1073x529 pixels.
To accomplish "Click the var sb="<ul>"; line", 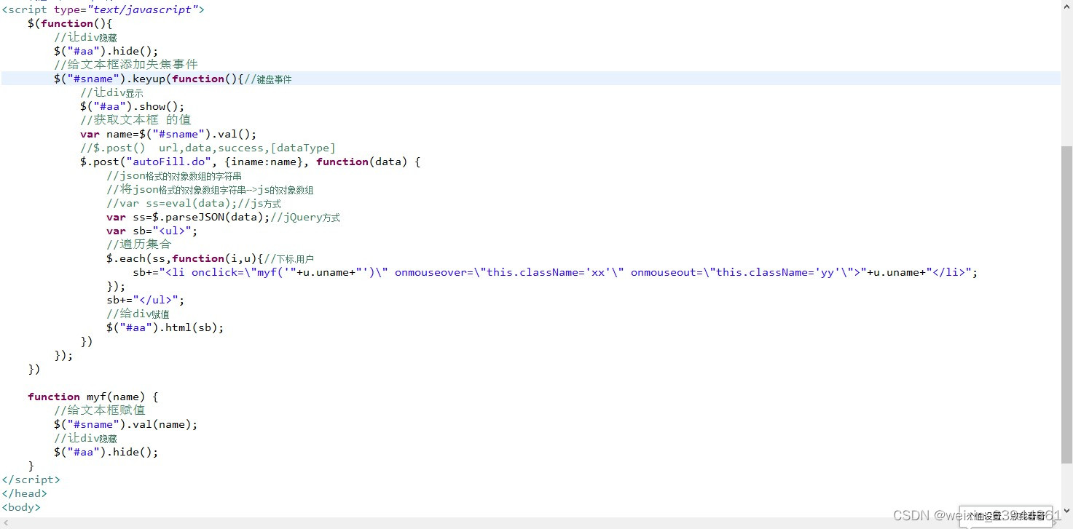I will point(152,231).
